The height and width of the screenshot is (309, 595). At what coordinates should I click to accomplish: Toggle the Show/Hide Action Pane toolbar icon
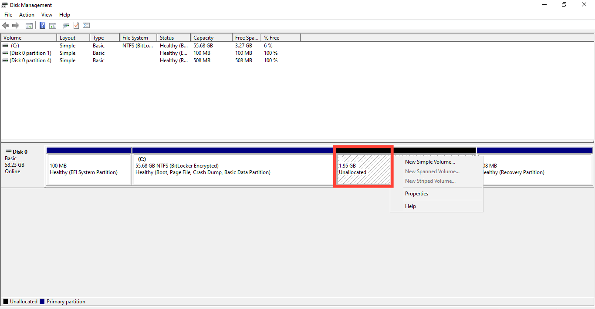pos(52,25)
